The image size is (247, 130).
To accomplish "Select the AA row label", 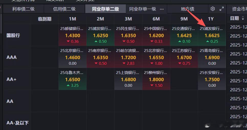I will 10,101.
